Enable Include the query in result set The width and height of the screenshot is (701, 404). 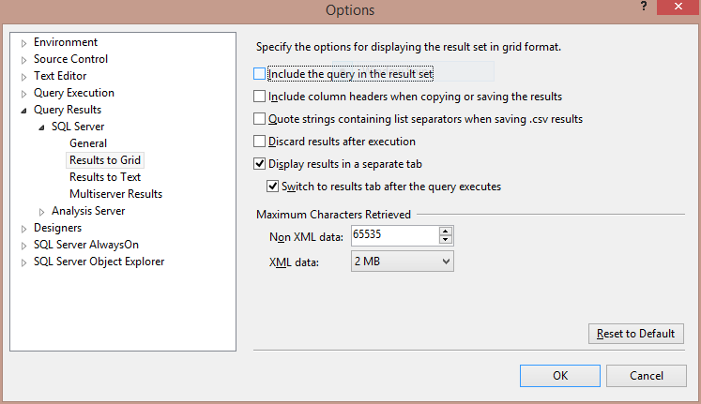(259, 74)
